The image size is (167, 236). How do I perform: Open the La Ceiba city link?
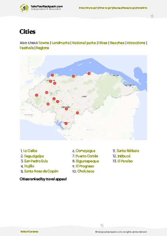coord(30,151)
